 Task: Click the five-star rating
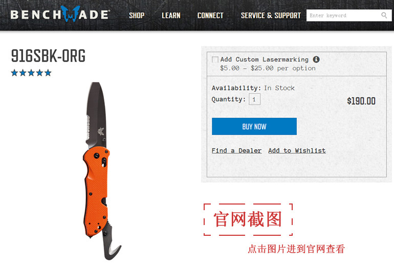31,73
